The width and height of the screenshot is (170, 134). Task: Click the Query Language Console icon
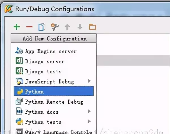(x=19, y=131)
